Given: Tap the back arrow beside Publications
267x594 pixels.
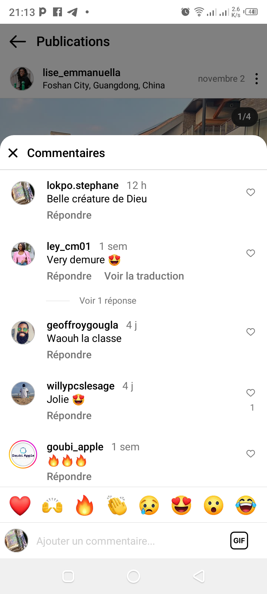Looking at the screenshot, I should (x=17, y=42).
